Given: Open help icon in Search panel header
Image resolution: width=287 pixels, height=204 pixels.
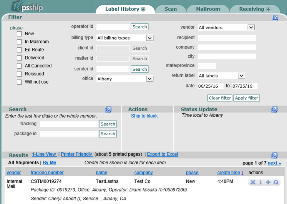Looking at the screenshot, I should pyautogui.click(x=108, y=110).
